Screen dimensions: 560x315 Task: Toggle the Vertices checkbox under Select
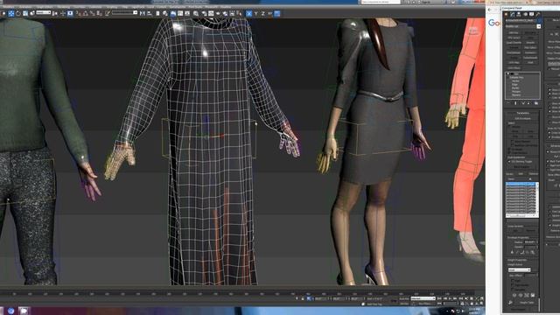pyautogui.click(x=509, y=127)
